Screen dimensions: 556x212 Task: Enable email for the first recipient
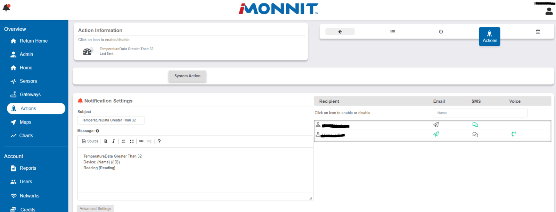(x=436, y=125)
